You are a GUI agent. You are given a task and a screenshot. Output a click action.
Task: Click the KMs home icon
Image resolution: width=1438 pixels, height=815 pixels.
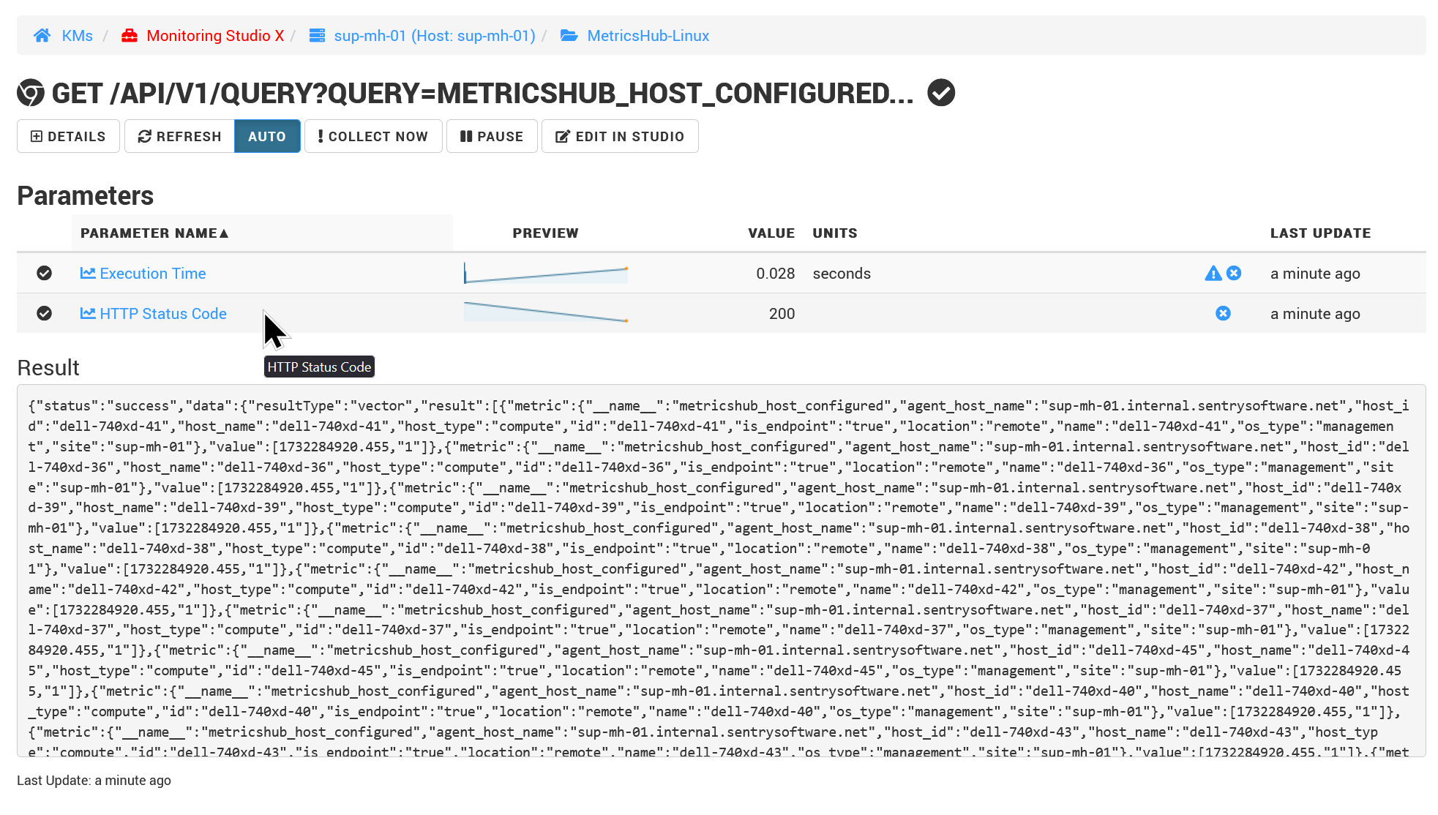tap(42, 36)
